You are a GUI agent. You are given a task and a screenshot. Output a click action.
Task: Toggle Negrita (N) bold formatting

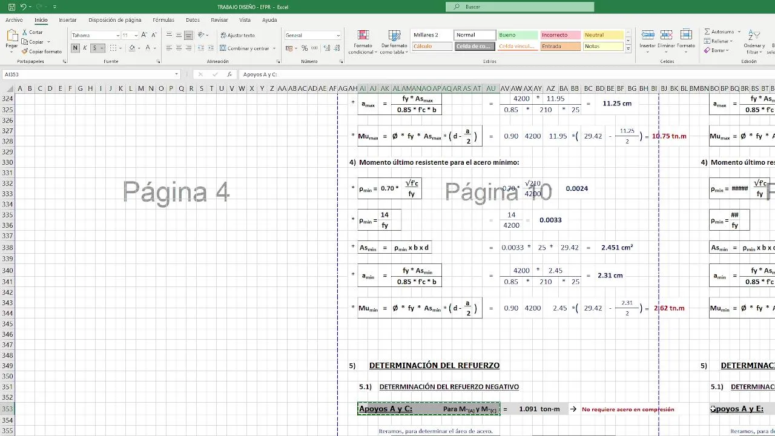point(75,48)
